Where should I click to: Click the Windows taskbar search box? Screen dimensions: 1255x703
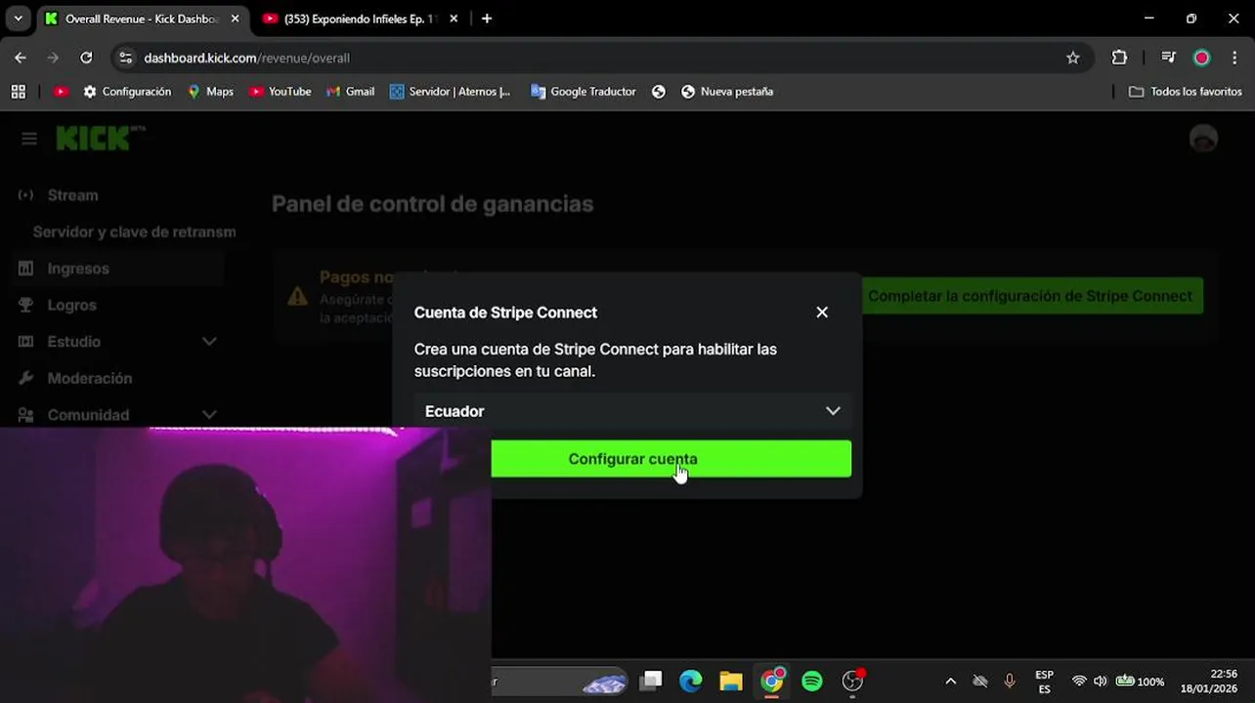559,681
